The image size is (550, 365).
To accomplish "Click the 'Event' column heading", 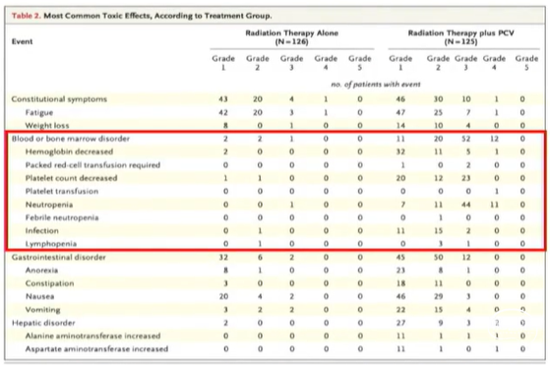I will 22,41.
